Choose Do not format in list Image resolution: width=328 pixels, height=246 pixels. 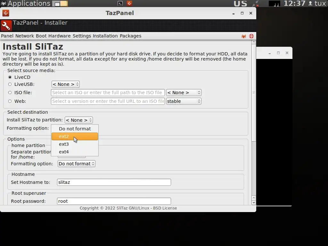75,129
